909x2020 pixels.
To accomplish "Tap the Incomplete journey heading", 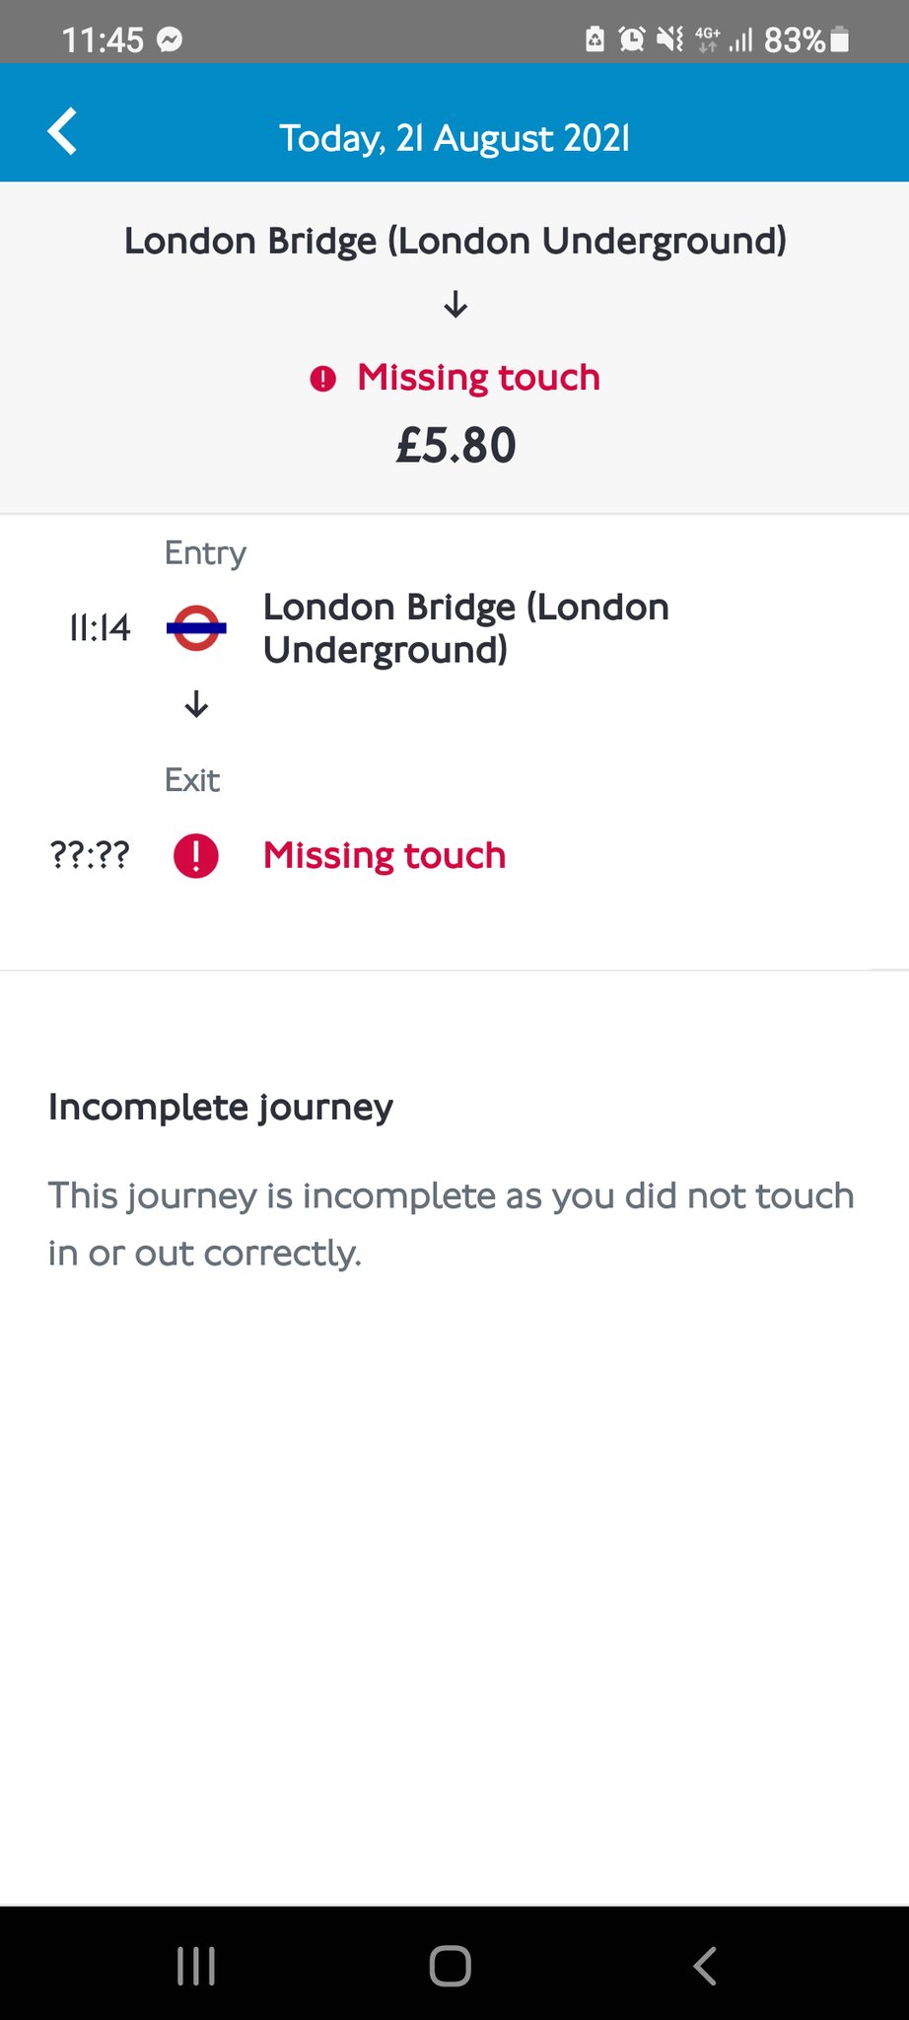I will [x=221, y=1107].
